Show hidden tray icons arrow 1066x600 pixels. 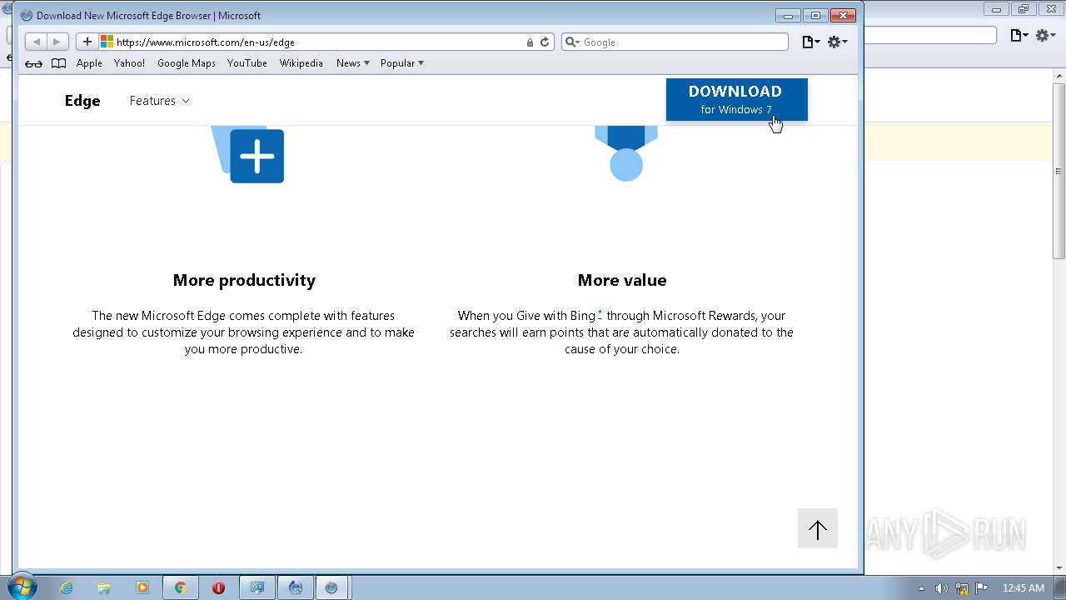(x=921, y=588)
